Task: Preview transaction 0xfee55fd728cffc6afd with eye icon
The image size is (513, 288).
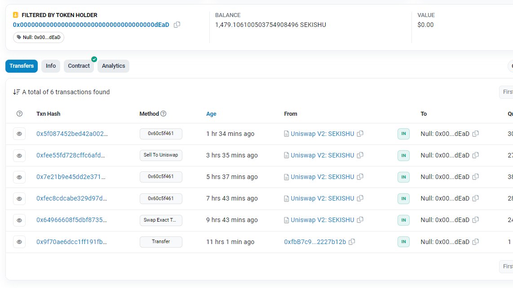Action: tap(19, 156)
